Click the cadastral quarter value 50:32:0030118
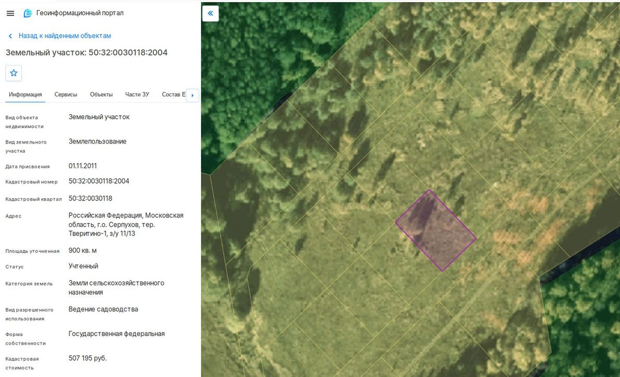 coord(90,198)
